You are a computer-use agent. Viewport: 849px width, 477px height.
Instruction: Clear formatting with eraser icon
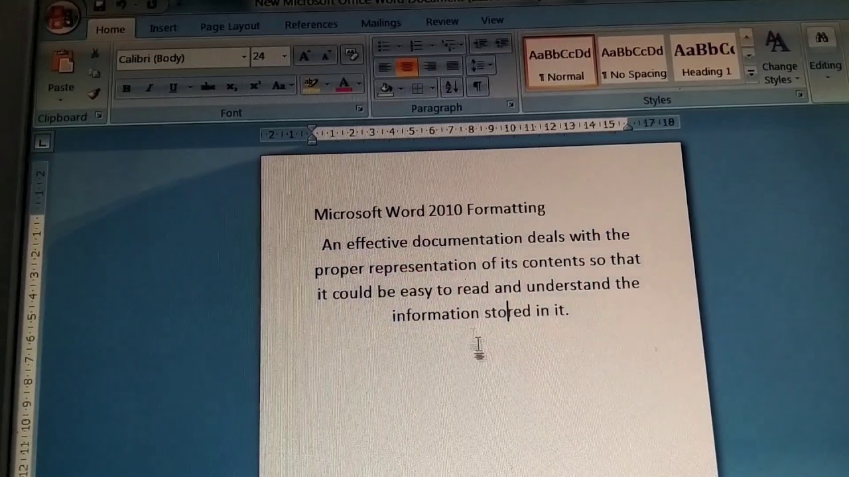click(x=351, y=55)
